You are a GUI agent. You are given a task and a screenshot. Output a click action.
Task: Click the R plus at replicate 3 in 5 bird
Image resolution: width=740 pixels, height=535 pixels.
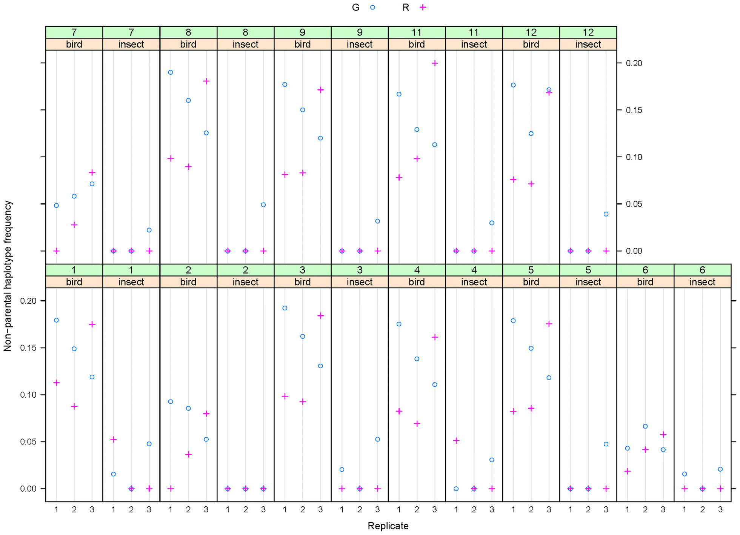click(x=549, y=324)
